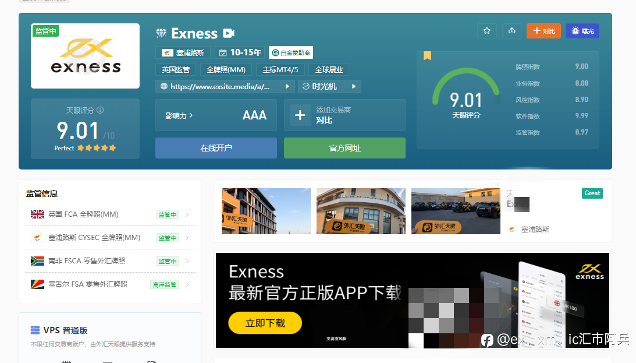
Task: Click the globe icon beside the URL
Action: point(164,86)
